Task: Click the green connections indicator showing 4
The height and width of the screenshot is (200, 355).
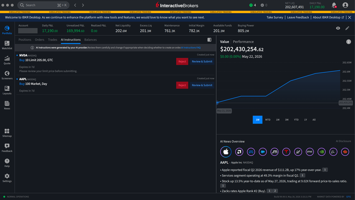Action: tap(253, 5)
